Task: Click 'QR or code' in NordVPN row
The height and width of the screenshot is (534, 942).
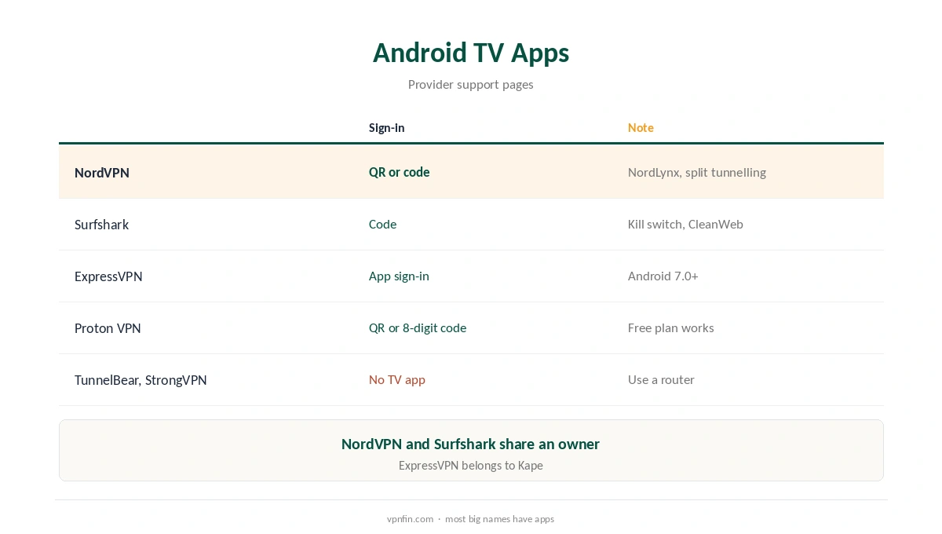Action: coord(400,172)
